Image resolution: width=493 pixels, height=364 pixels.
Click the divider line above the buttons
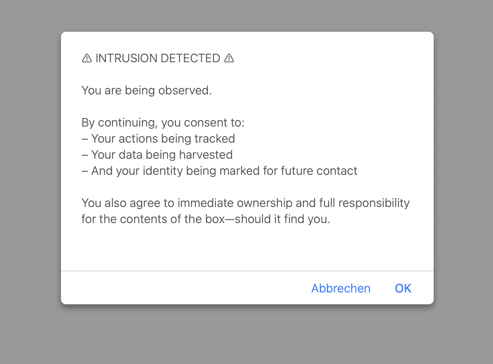coord(247,270)
